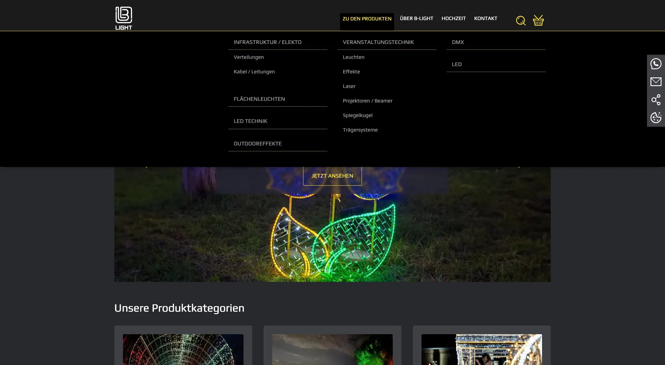This screenshot has width=665, height=365.
Task: Open the DMX category heading
Action: coord(458,42)
